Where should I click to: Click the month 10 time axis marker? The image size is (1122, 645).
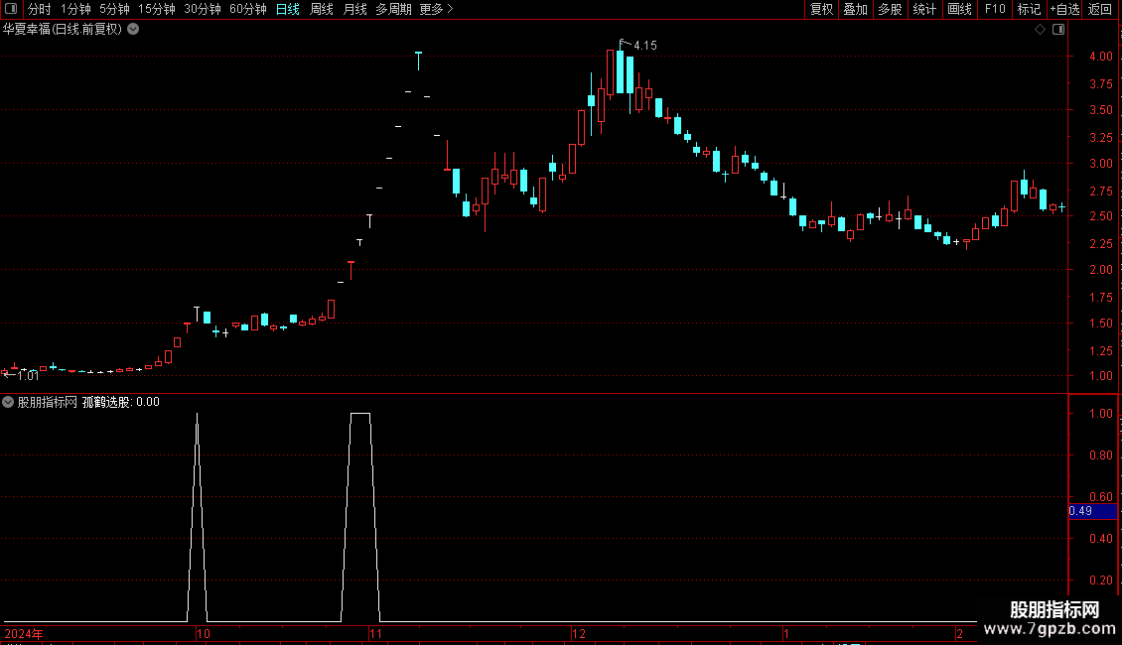point(204,633)
